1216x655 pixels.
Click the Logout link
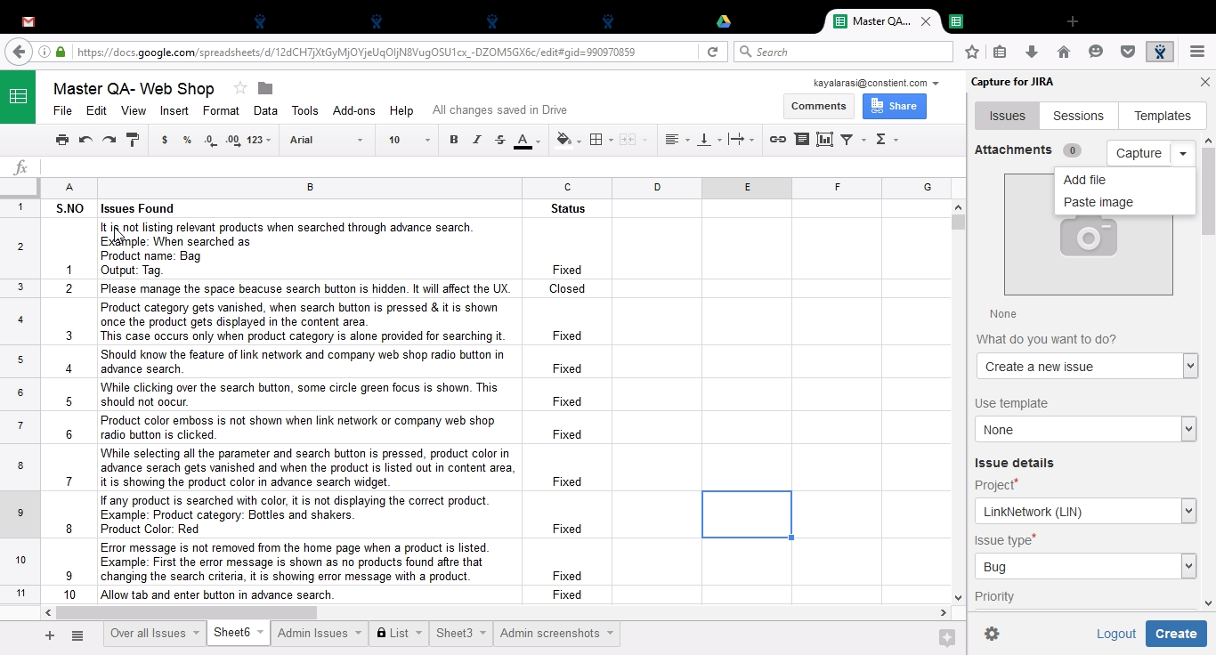click(1116, 634)
